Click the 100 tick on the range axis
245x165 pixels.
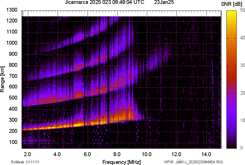pos(13,142)
